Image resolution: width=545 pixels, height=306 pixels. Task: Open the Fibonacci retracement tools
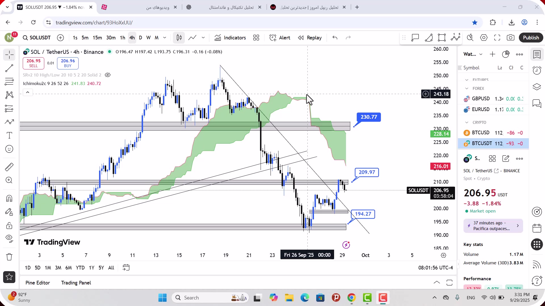pos(9,82)
